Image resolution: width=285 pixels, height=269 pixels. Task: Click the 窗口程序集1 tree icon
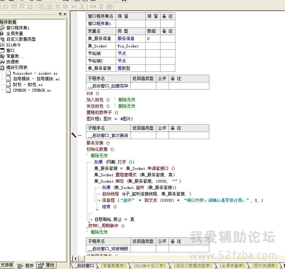[2, 28]
